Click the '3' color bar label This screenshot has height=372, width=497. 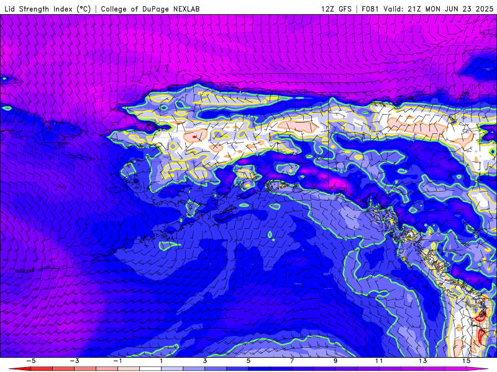(205, 361)
